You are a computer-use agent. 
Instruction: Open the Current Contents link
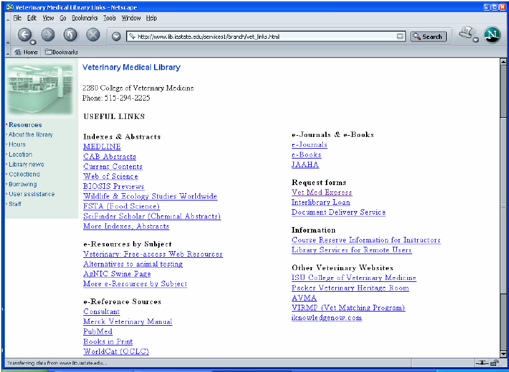[x=113, y=167]
